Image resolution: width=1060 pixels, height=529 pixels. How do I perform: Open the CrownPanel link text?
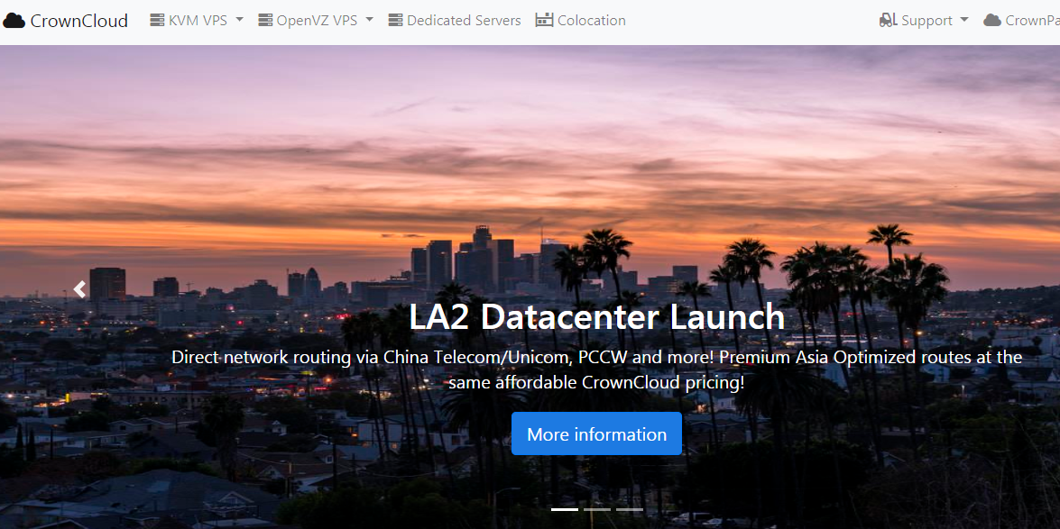point(1033,20)
